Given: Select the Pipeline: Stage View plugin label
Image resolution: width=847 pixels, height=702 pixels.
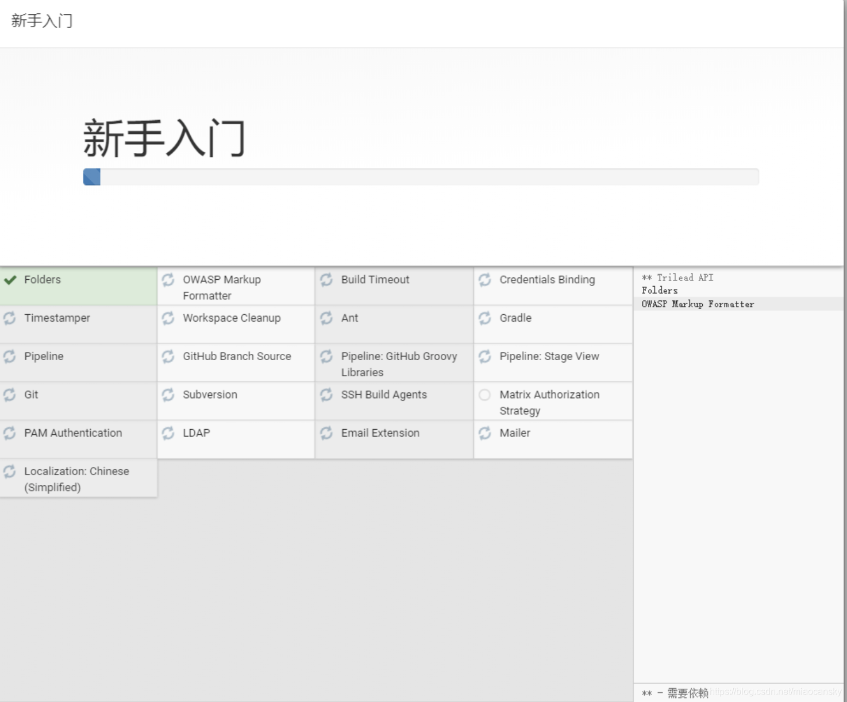Looking at the screenshot, I should pyautogui.click(x=549, y=357).
